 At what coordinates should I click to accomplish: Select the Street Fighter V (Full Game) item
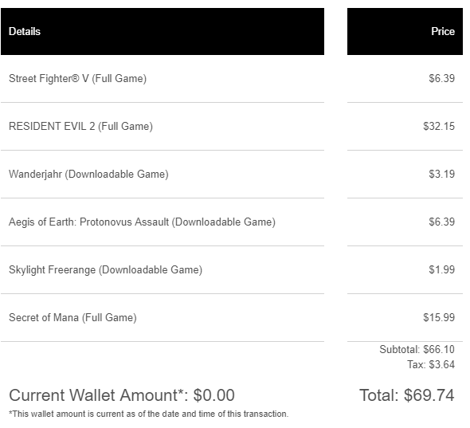[x=77, y=79]
